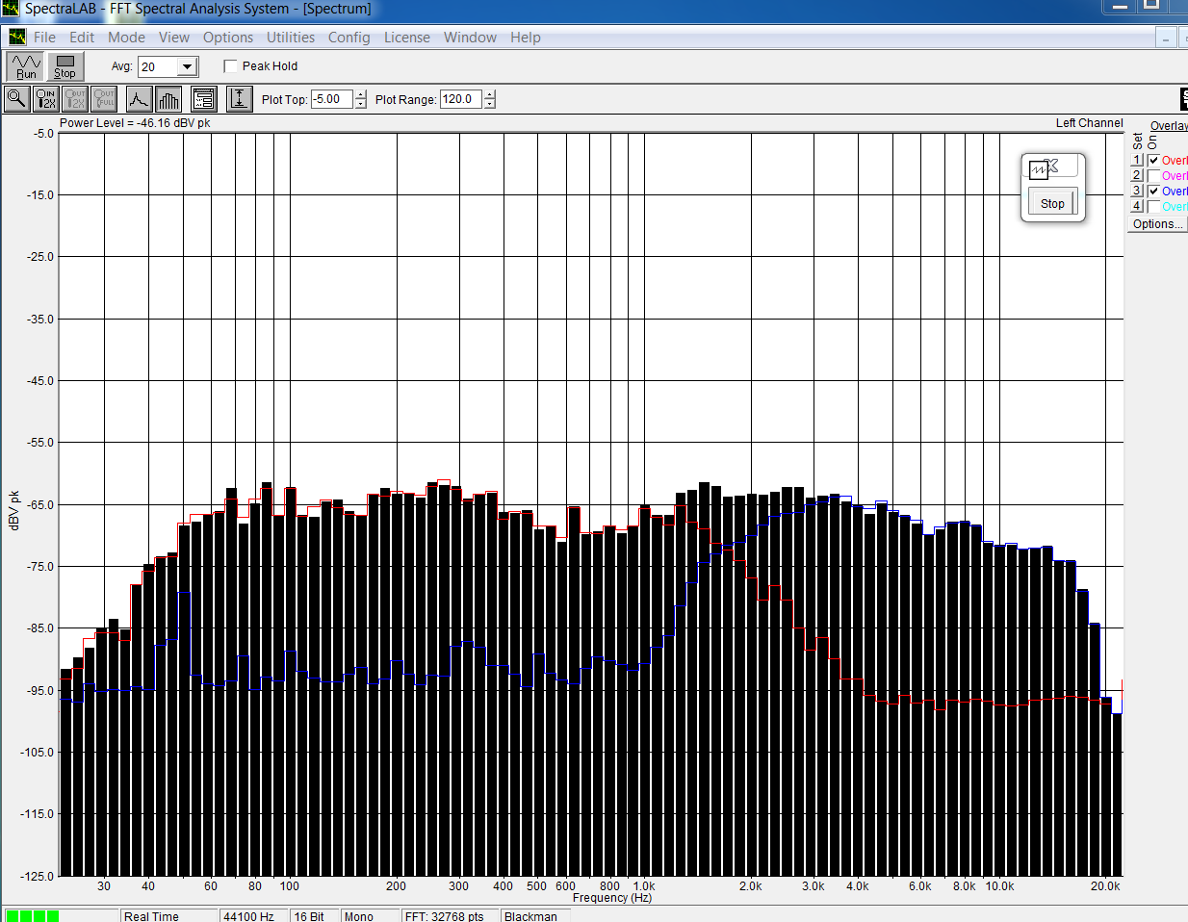Switch to line graph plot icon
This screenshot has width=1188, height=922.
tap(140, 98)
